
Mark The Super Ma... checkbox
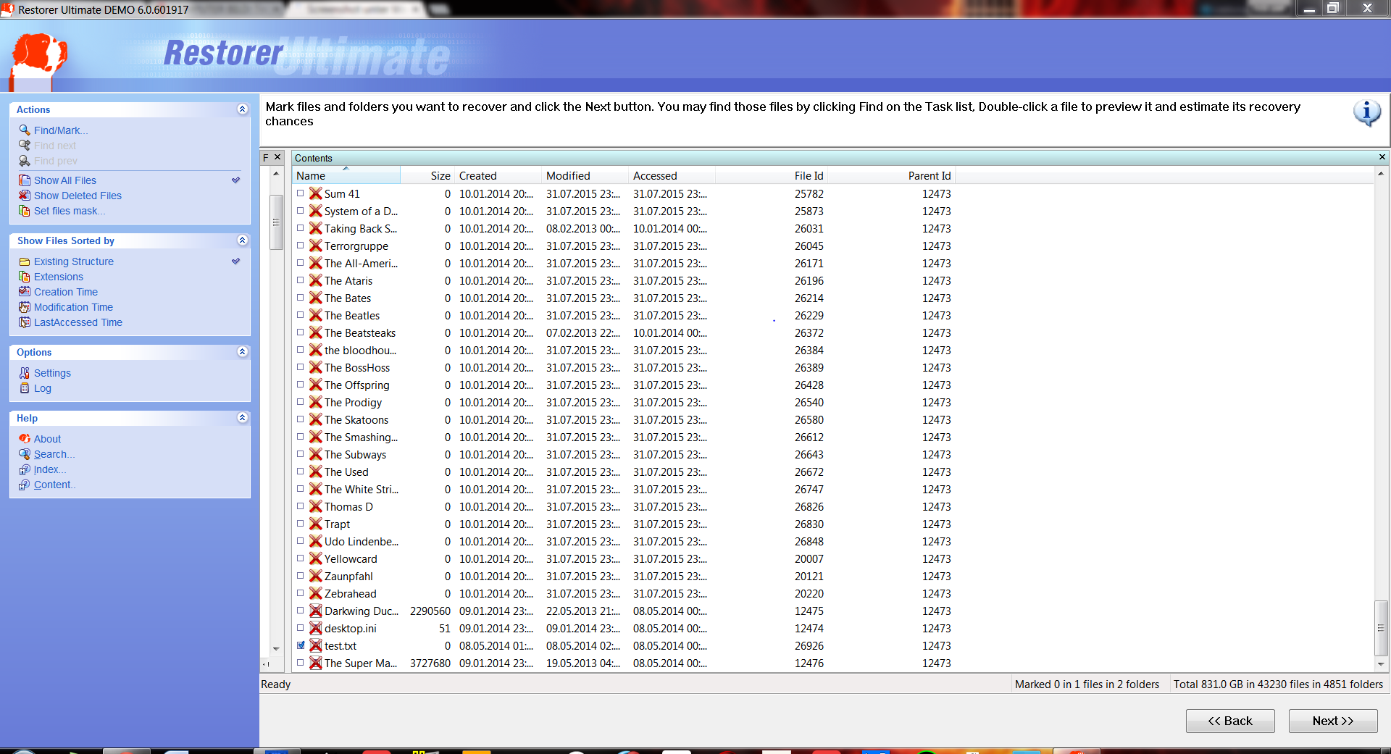pyautogui.click(x=301, y=663)
